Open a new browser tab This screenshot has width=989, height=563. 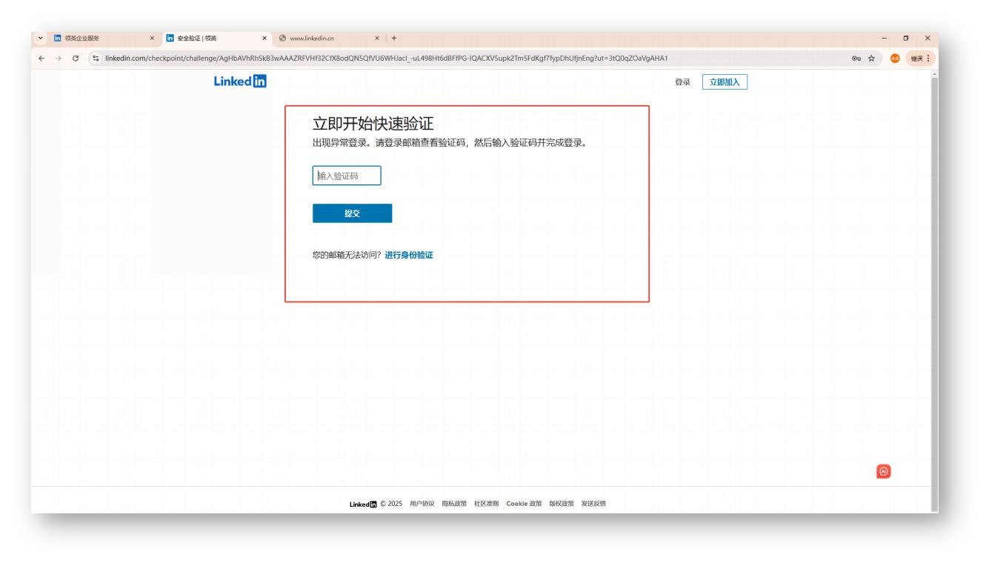(x=394, y=38)
